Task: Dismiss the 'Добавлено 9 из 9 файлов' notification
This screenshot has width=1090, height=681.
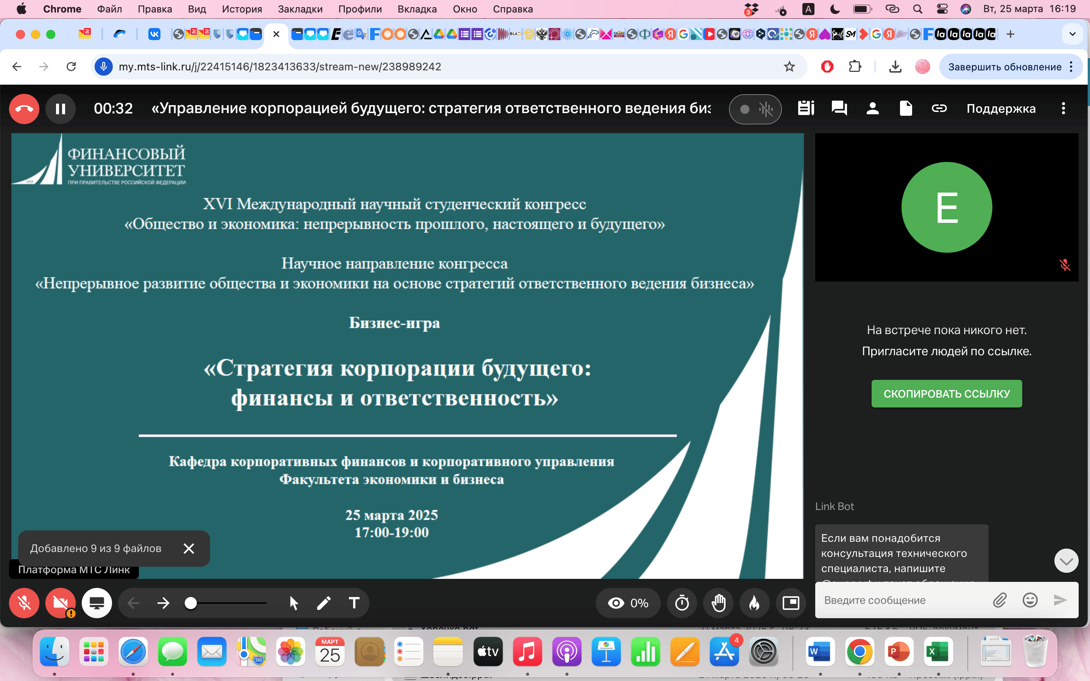Action: point(189,549)
